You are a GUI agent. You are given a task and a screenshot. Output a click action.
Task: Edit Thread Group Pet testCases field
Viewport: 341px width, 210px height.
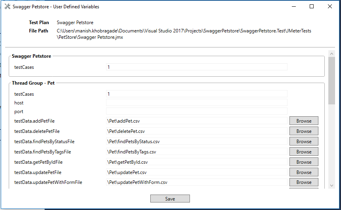pos(197,94)
